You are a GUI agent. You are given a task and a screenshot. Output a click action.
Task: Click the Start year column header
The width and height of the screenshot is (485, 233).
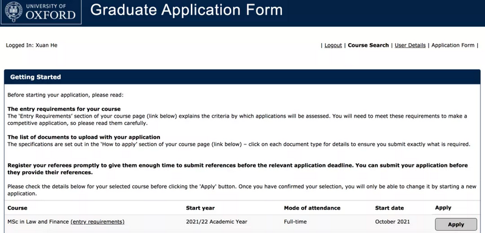point(200,208)
